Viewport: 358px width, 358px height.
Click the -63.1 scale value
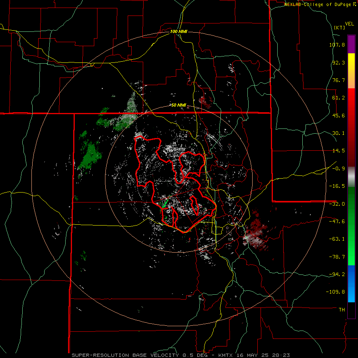337,239
